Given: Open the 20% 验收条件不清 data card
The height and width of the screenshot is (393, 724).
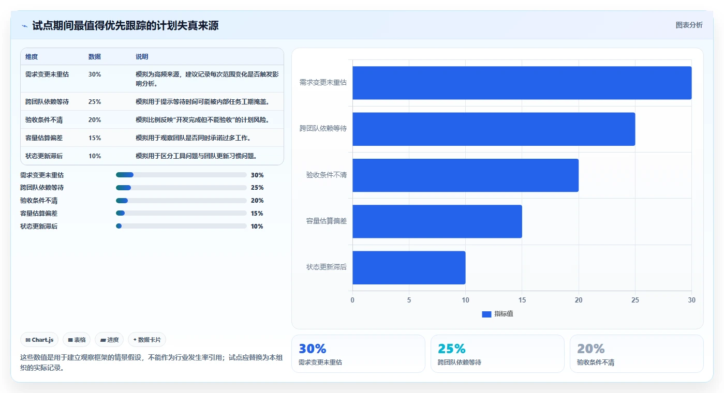Looking at the screenshot, I should [x=637, y=354].
